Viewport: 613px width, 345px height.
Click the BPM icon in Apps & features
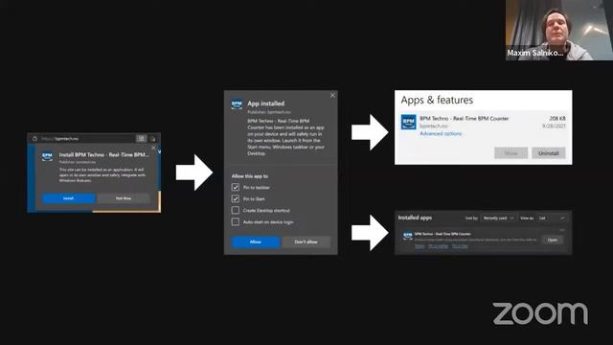coord(409,122)
